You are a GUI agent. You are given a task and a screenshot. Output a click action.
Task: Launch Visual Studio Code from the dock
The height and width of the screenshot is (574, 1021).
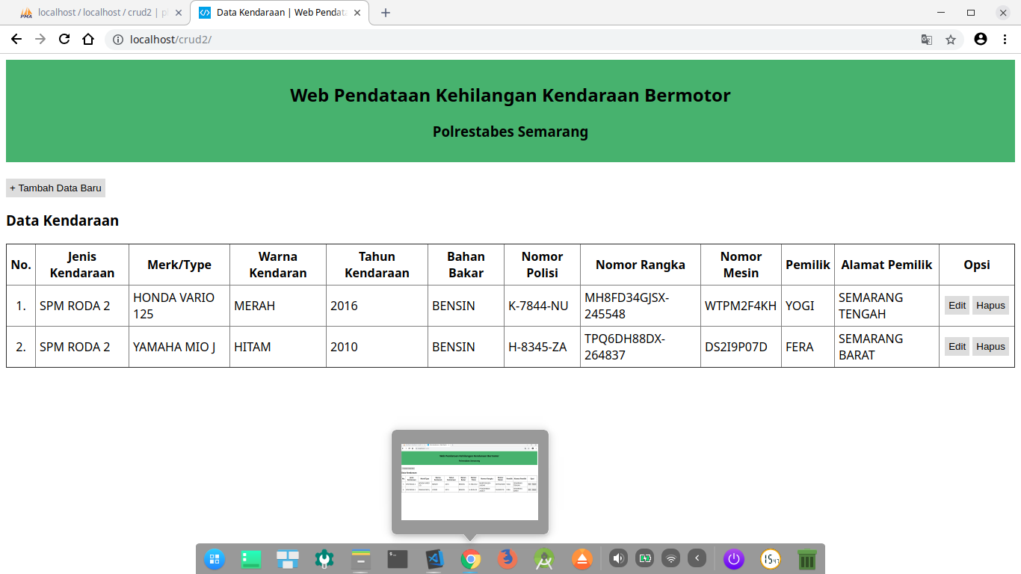coord(436,558)
